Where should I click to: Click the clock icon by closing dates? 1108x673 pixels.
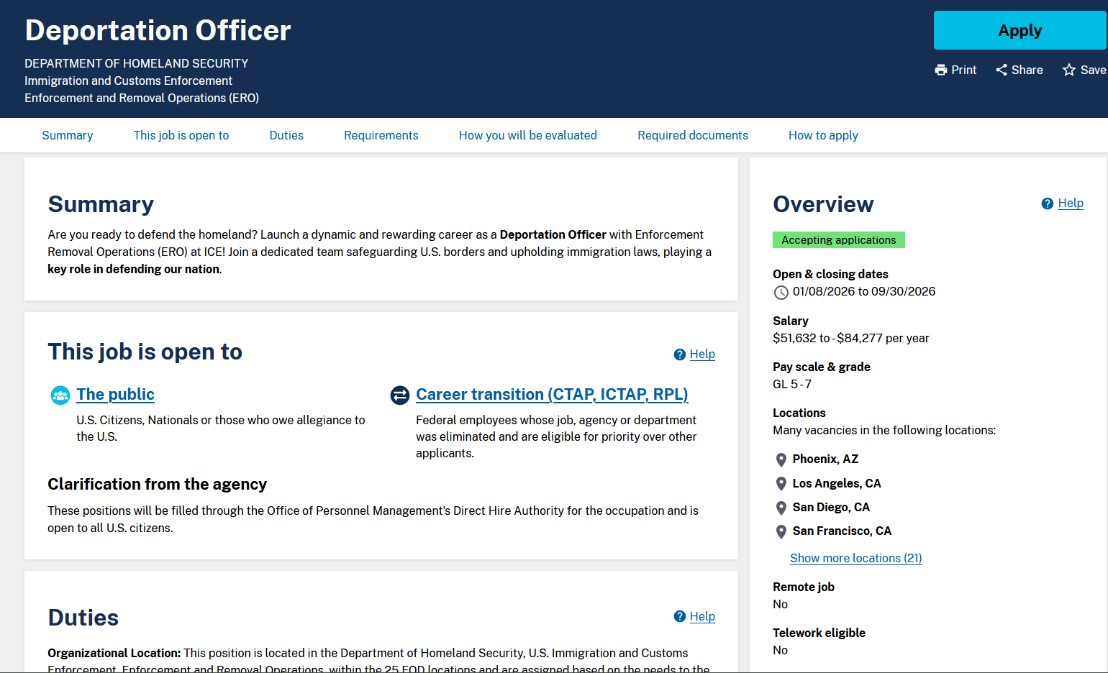click(x=781, y=293)
